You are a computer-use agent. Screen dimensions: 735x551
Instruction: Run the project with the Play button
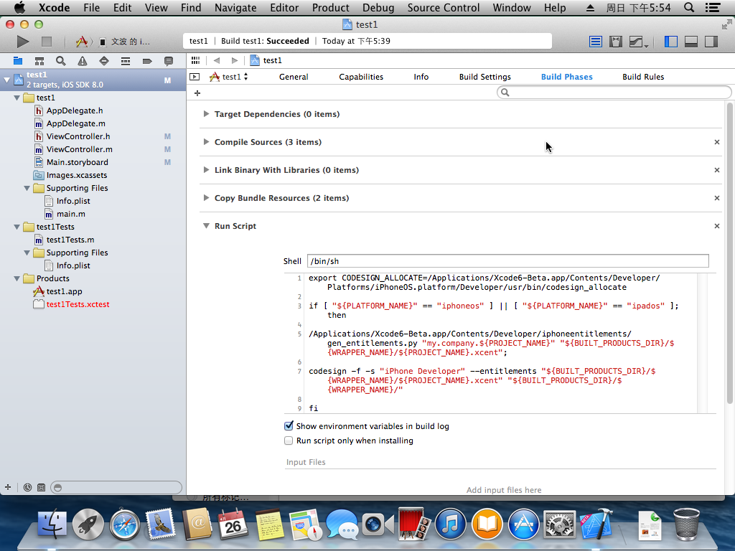click(22, 42)
